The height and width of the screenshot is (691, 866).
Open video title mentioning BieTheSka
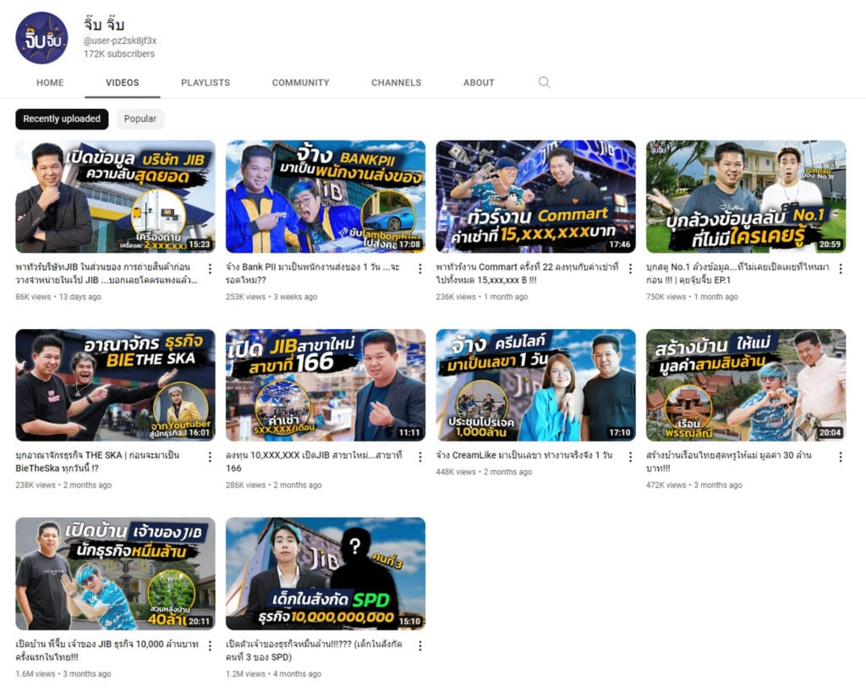(x=97, y=462)
